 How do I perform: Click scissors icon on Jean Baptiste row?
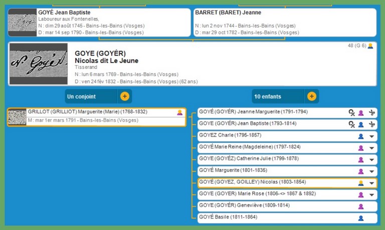click(x=371, y=125)
